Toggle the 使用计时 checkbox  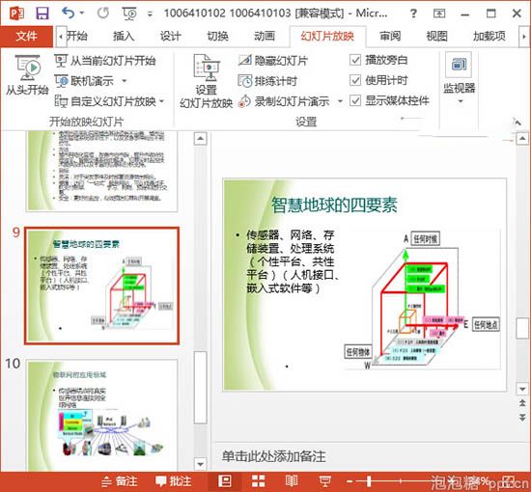[355, 80]
